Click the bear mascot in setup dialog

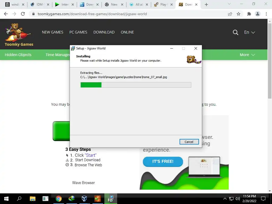[x=194, y=59]
